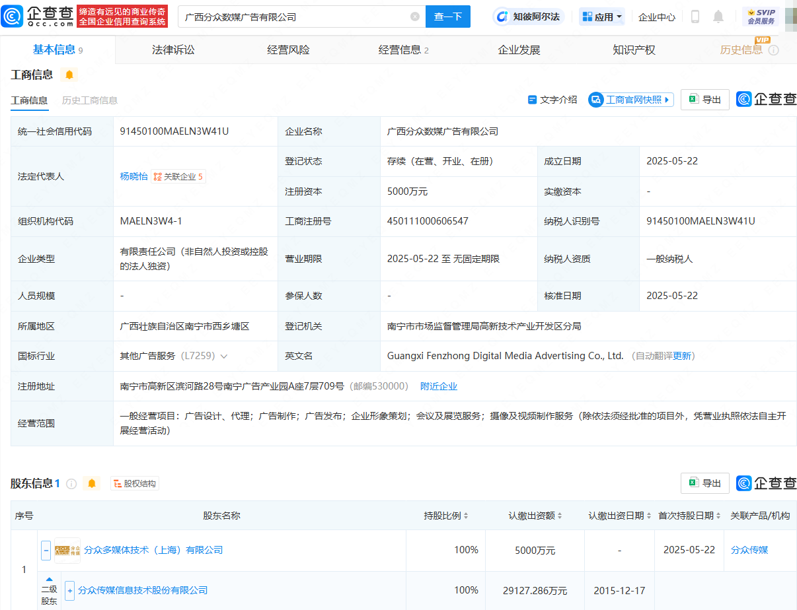Clear the search box text
The image size is (797, 610).
coord(415,17)
